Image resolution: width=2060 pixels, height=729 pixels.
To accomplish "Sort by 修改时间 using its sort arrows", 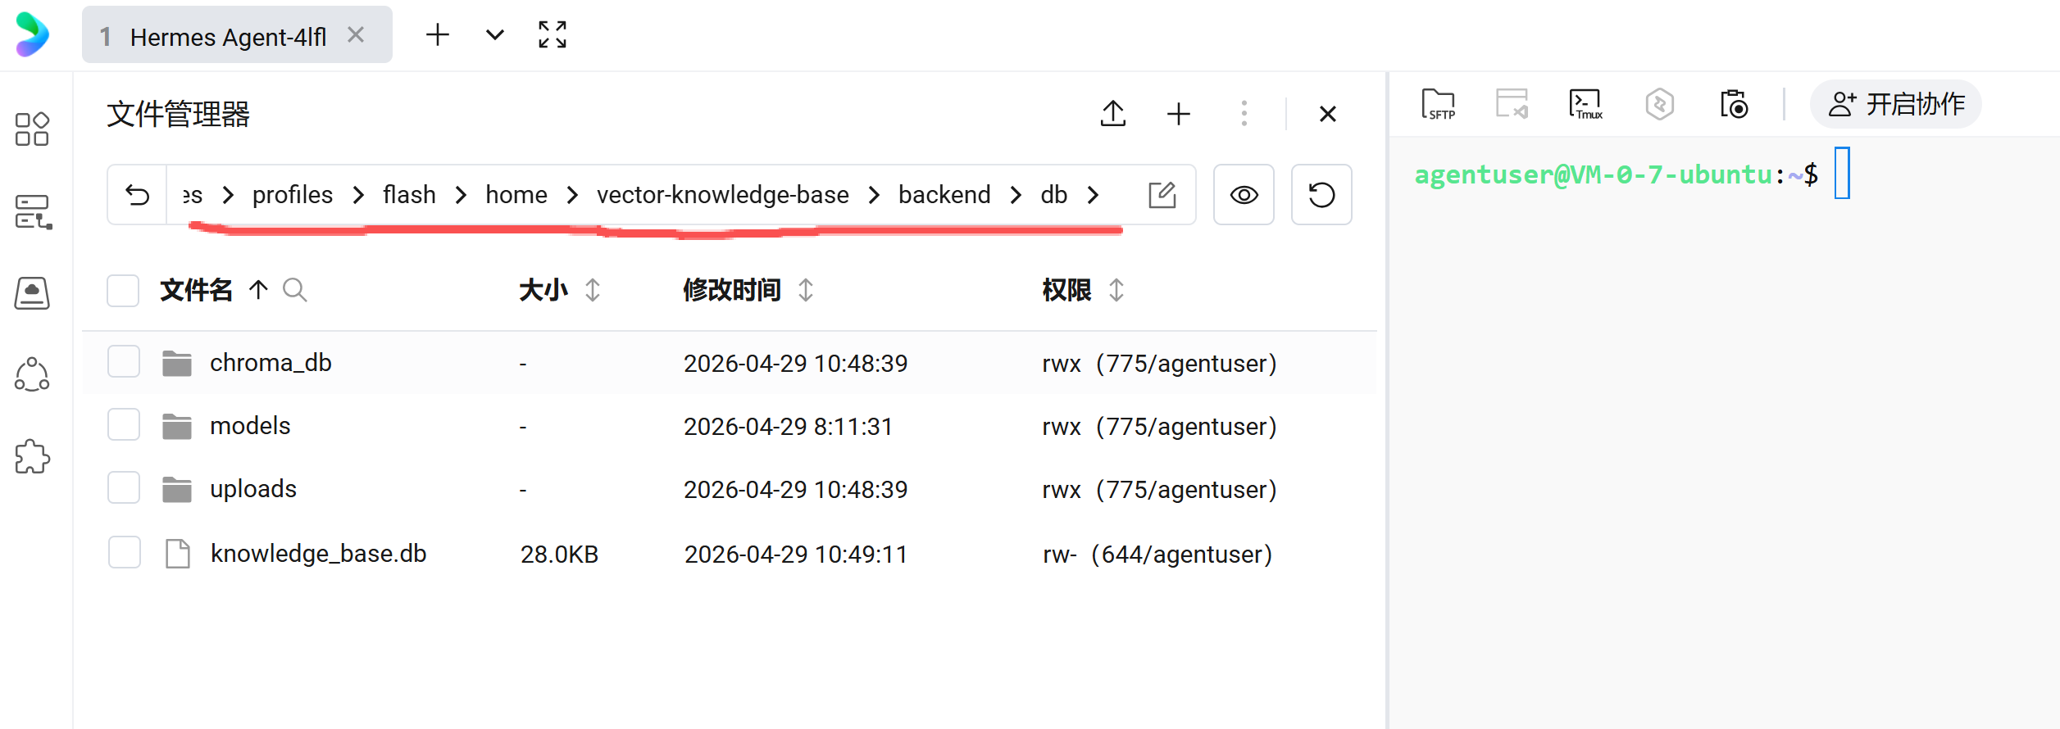I will pyautogui.click(x=806, y=290).
